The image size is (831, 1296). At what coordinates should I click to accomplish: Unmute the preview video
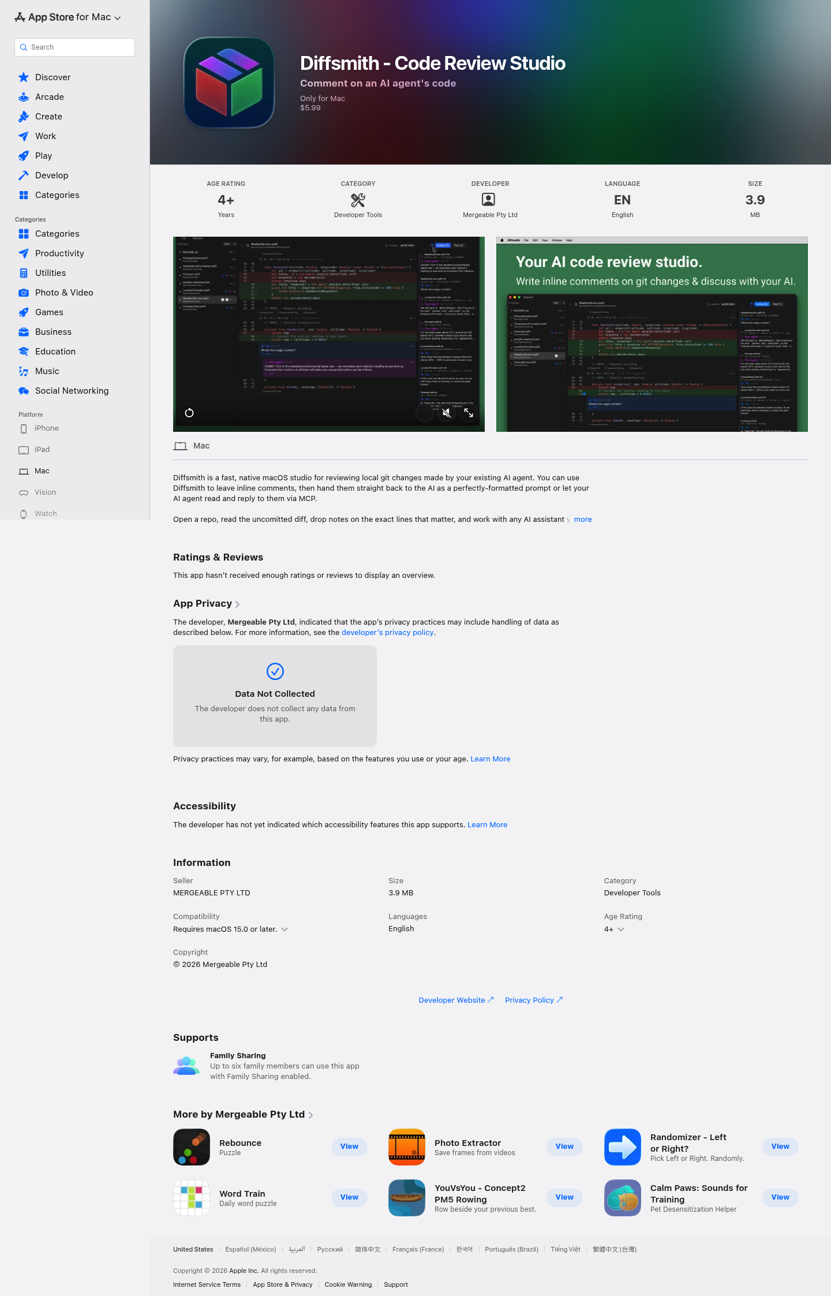coord(447,413)
